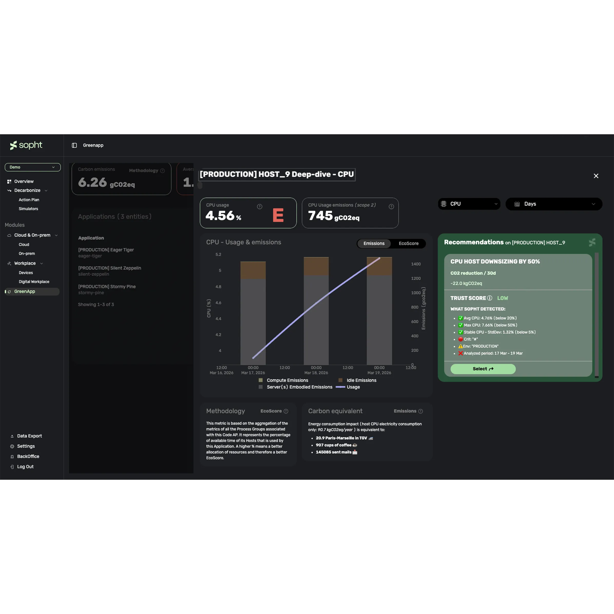Click the CPU usage 4.56% card
The image size is (614, 614).
pos(248,213)
